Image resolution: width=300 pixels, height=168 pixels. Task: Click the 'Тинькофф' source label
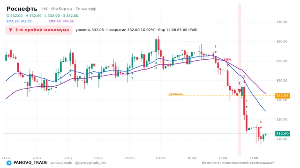tap(86, 9)
